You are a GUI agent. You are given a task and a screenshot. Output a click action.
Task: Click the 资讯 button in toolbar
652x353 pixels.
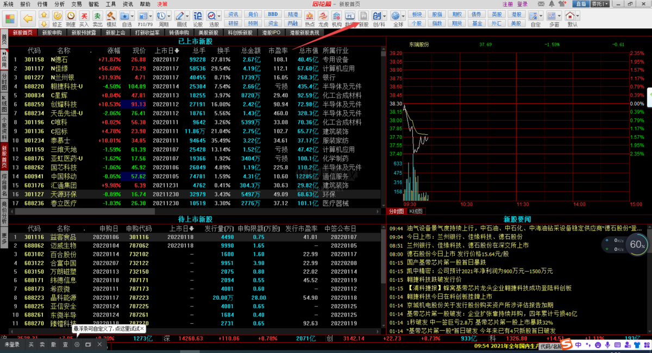tap(233, 14)
